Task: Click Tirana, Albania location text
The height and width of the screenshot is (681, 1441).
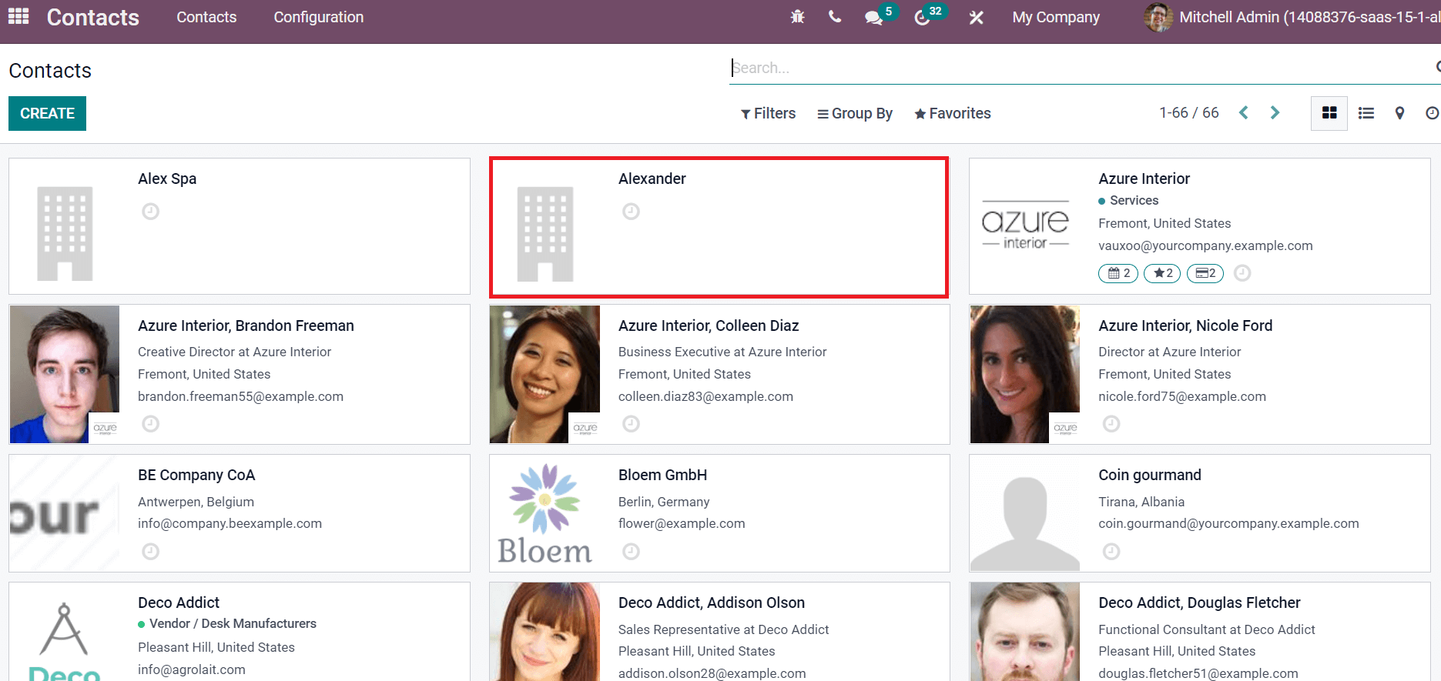Action: pos(1141,502)
